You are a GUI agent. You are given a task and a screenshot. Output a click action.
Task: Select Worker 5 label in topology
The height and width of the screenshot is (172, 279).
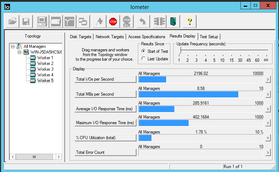click(x=45, y=81)
